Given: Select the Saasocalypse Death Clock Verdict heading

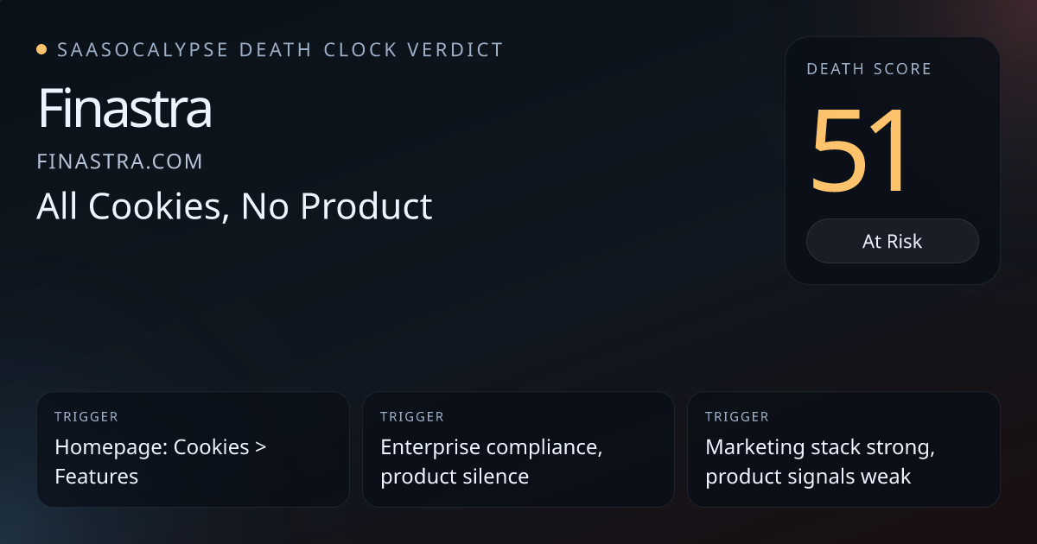Looking at the screenshot, I should 280,50.
